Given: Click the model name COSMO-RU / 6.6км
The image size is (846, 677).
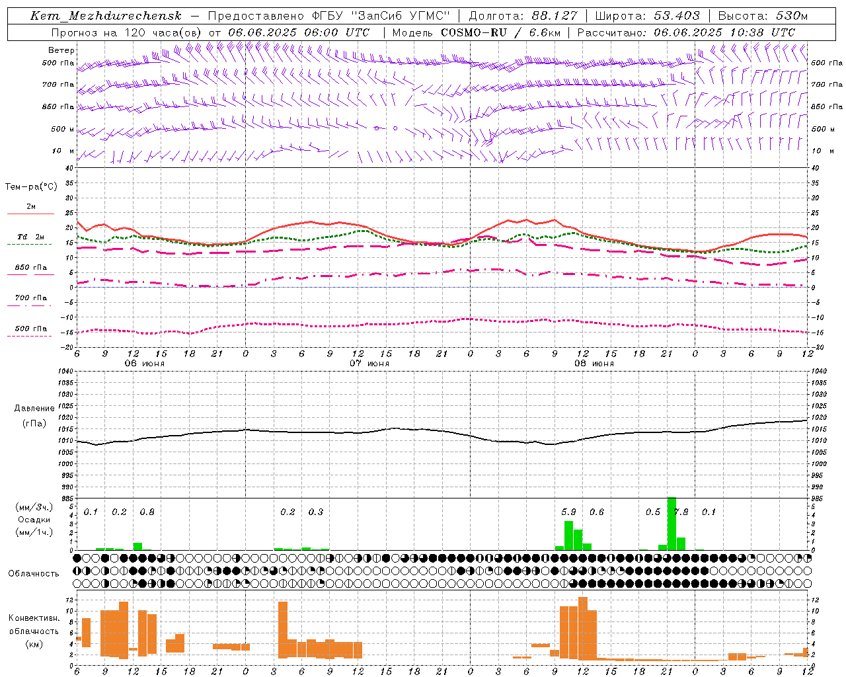Looking at the screenshot, I should 501,32.
